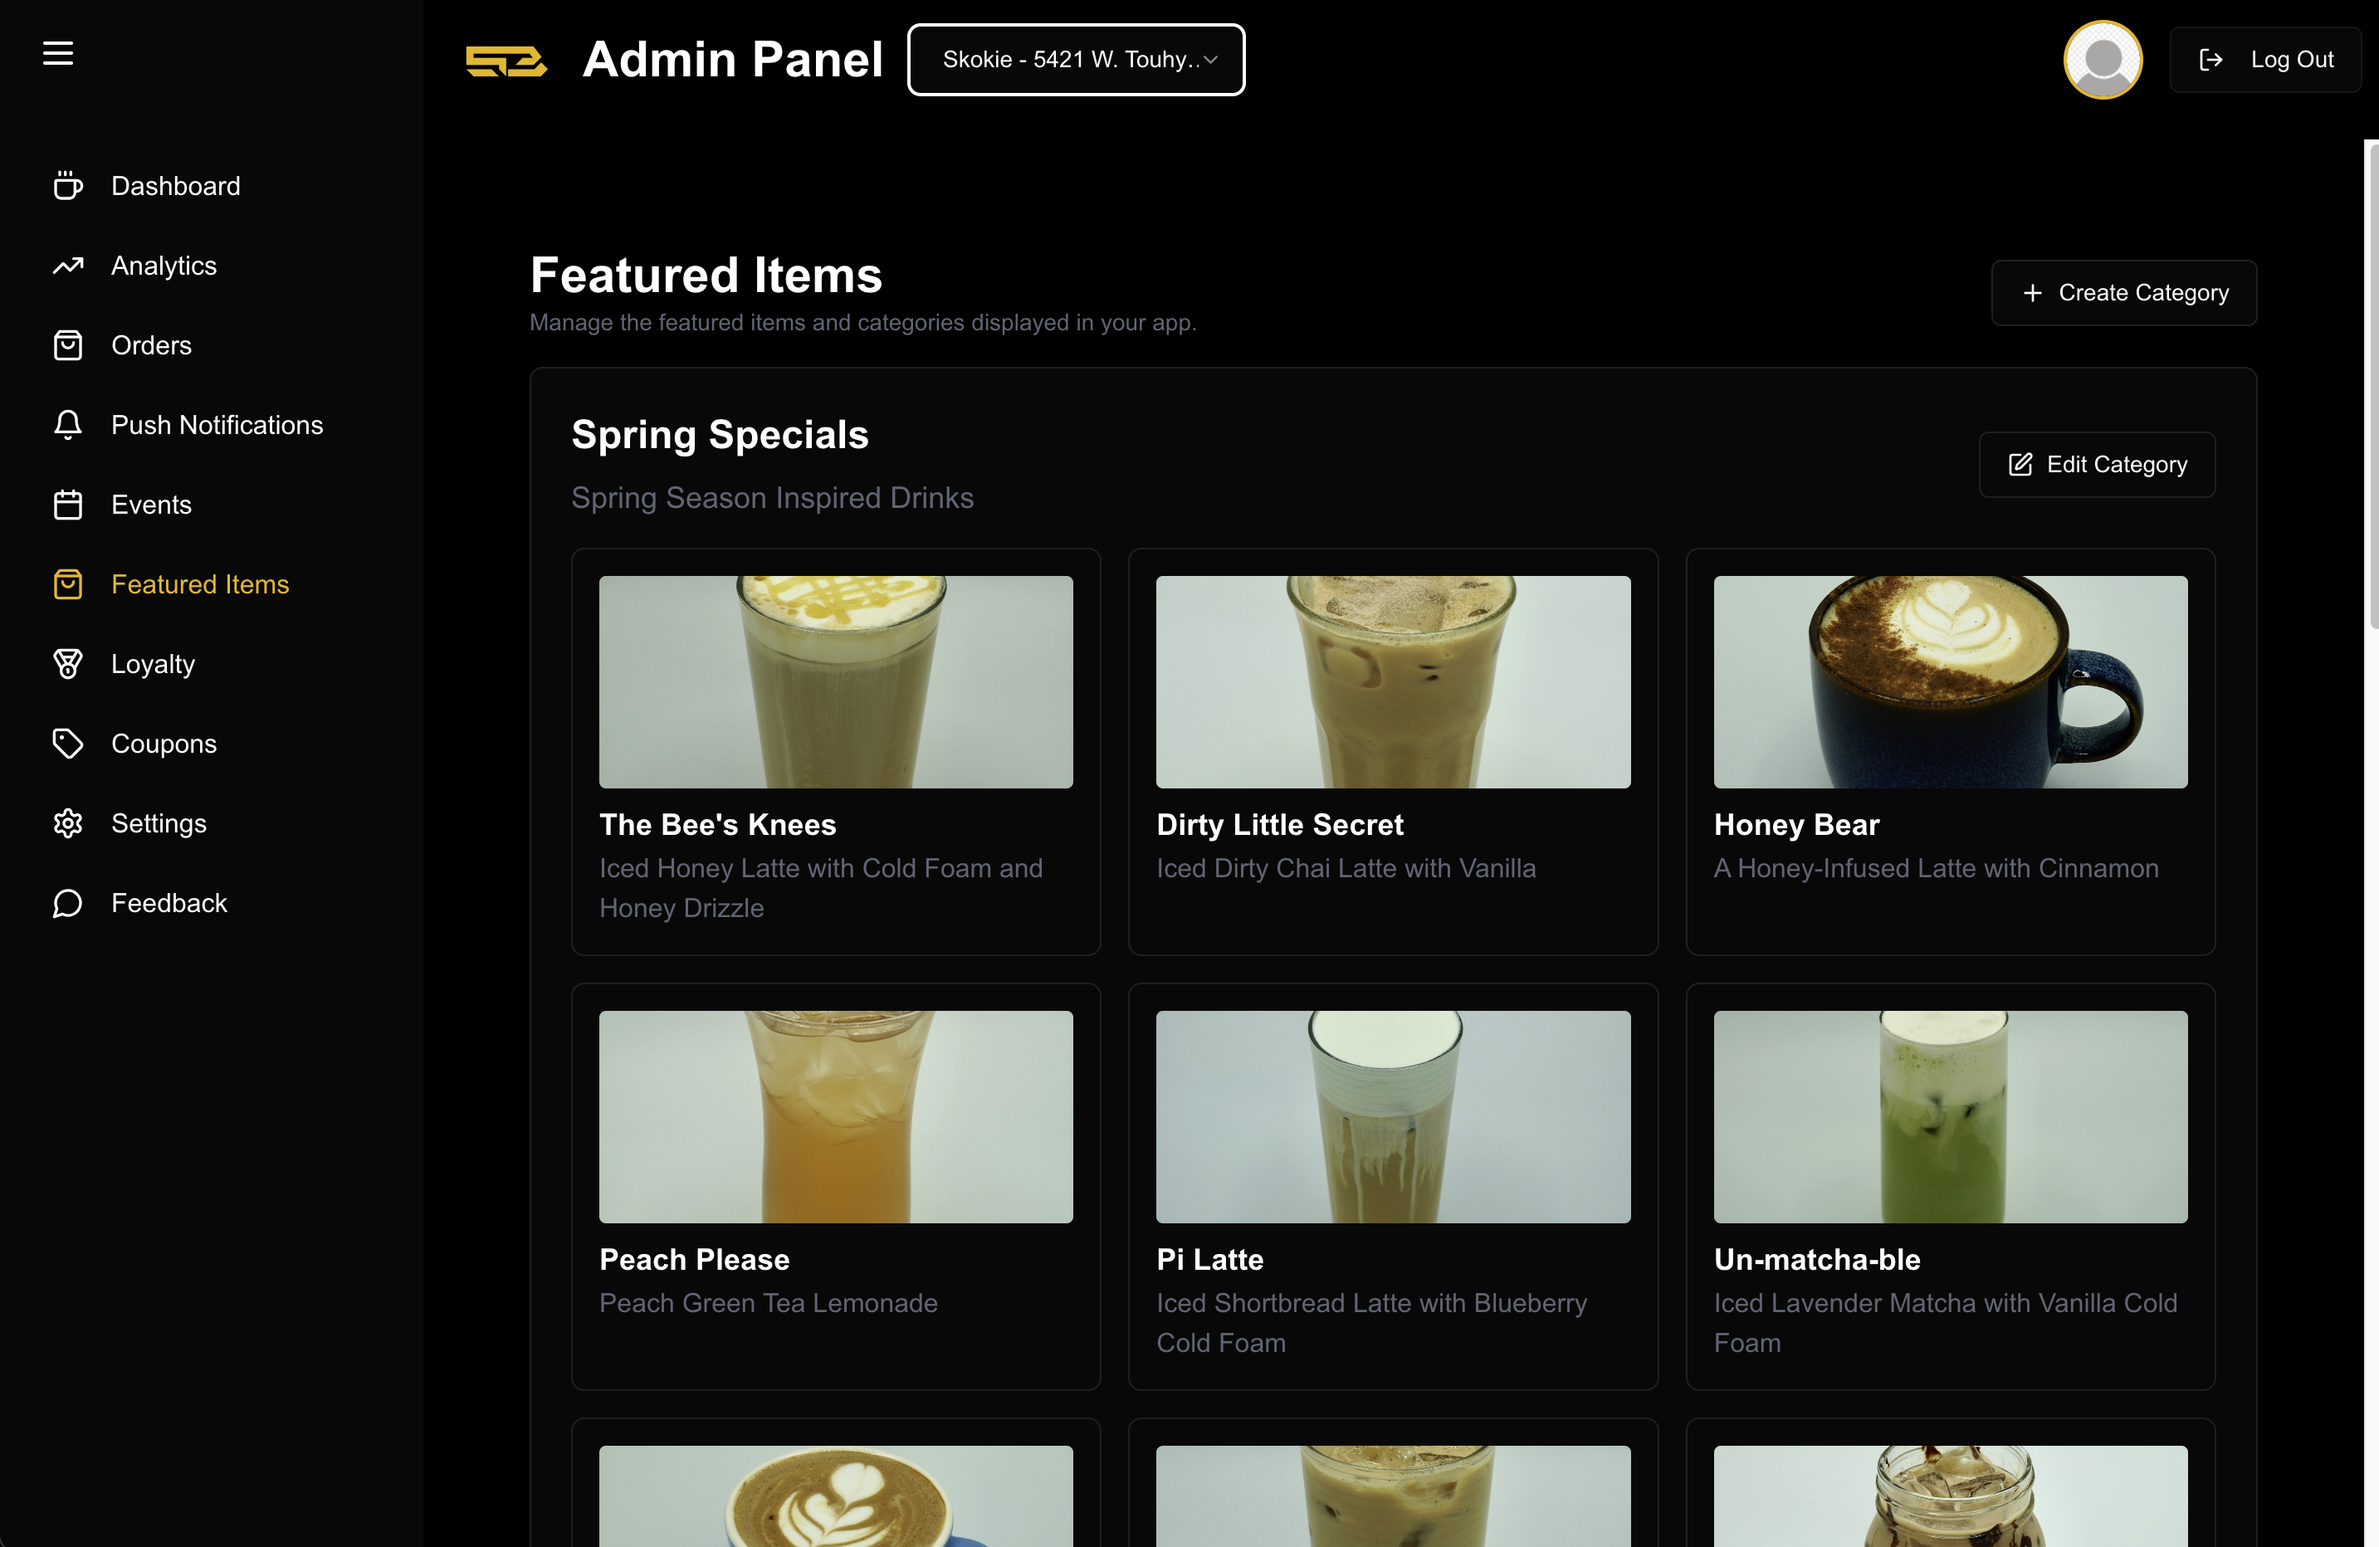Open the Skokie location dropdown

click(1076, 60)
